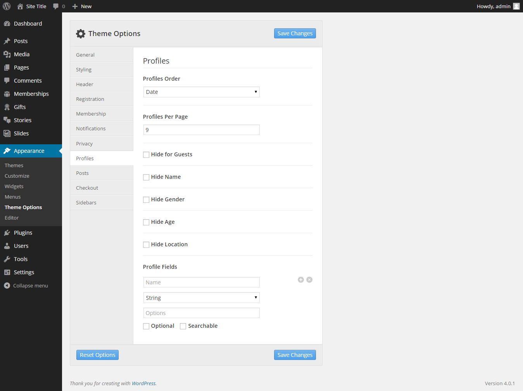Image resolution: width=523 pixels, height=391 pixels.
Task: Open the String field type dropdown
Action: [201, 298]
